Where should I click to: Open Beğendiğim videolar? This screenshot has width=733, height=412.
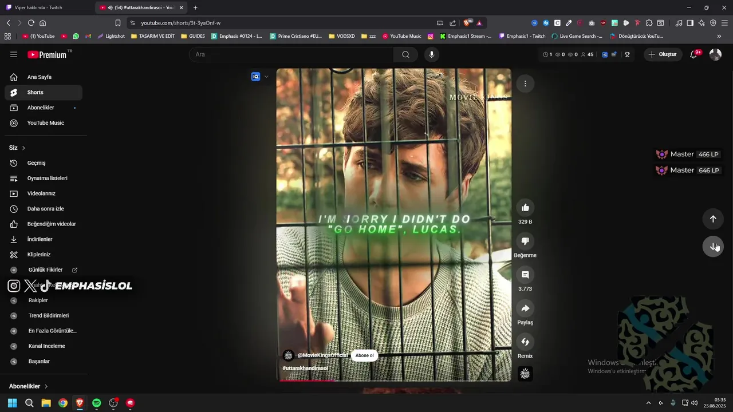(x=44, y=224)
